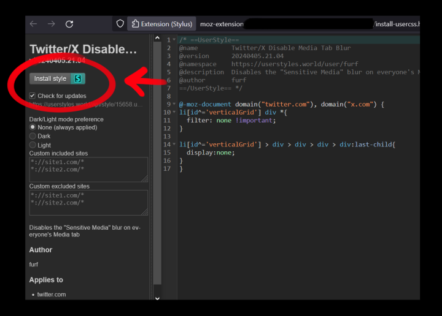Click @author furf on code line 6

coord(212,80)
